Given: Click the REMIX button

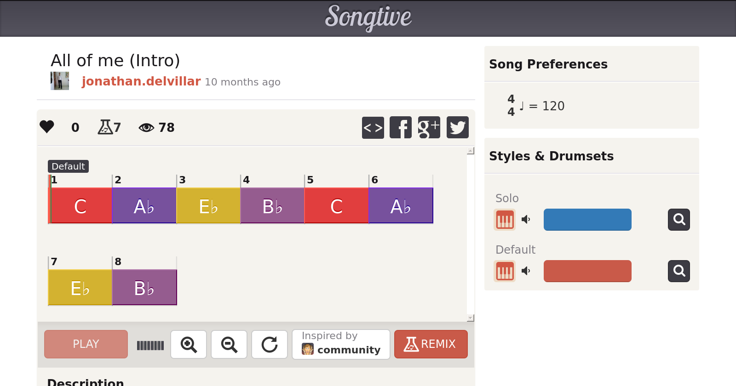Looking at the screenshot, I should (431, 344).
